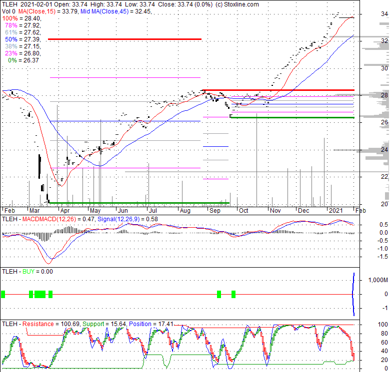Screen dimensions: 390x372
Task: Select the MA(Close,15) = 33.79 legend
Action: point(48,11)
